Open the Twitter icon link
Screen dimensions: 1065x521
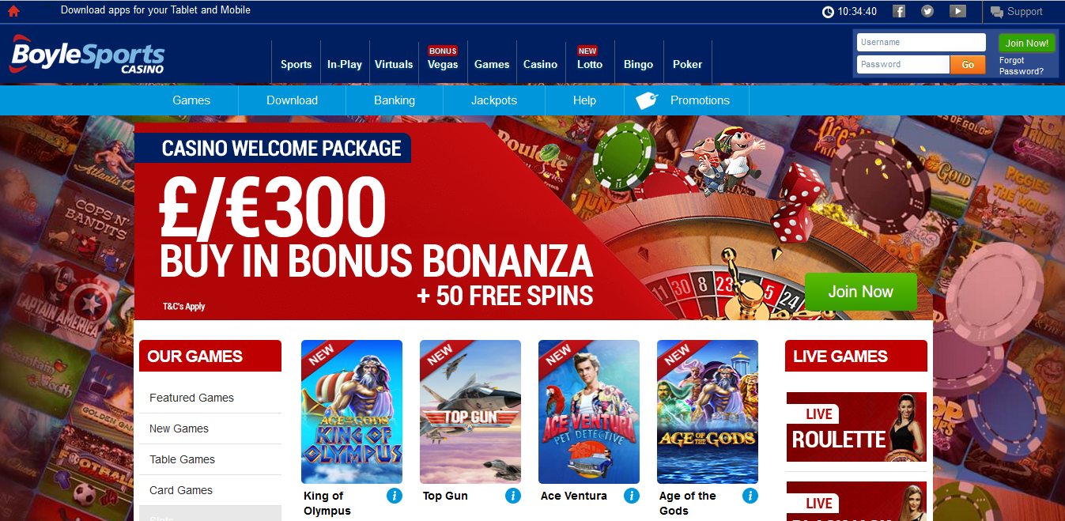click(x=927, y=11)
